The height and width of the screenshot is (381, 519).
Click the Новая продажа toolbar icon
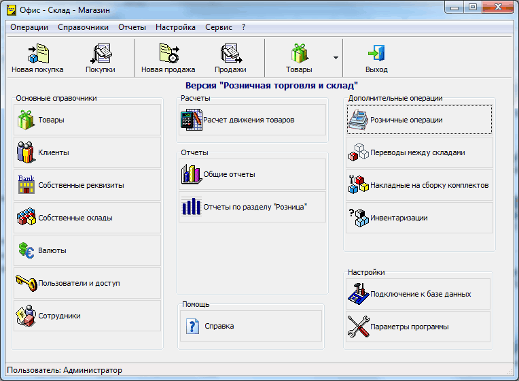click(168, 54)
